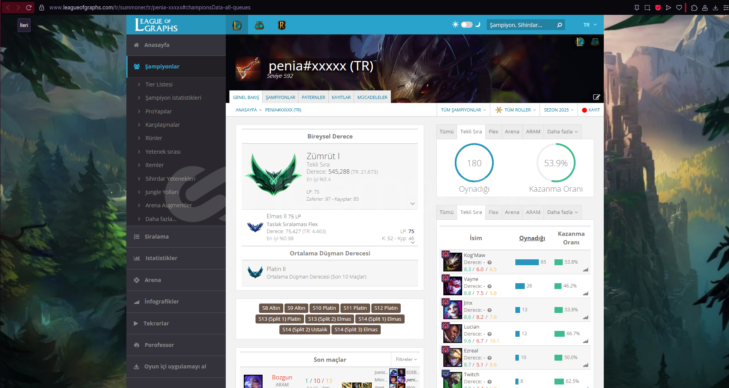Click the small TFT icon on banner right

click(595, 41)
